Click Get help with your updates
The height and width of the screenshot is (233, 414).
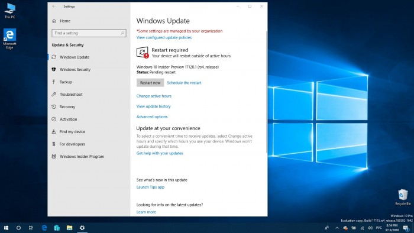point(160,153)
